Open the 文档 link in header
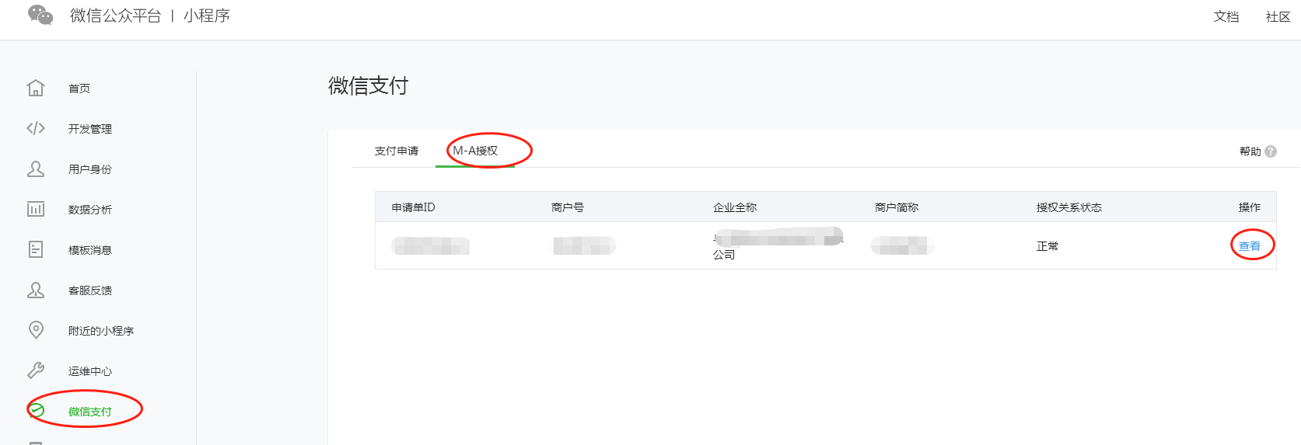The width and height of the screenshot is (1301, 445). coord(1226,16)
